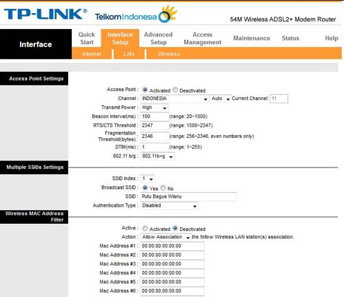Click the 'even numbers only' range hint

(x=212, y=136)
